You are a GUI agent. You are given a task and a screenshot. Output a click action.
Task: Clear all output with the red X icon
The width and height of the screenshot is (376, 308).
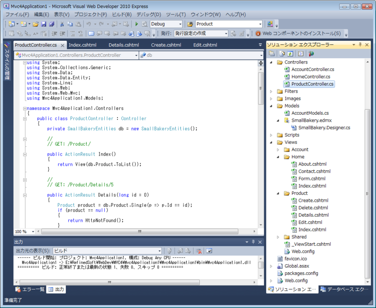(x=198, y=251)
